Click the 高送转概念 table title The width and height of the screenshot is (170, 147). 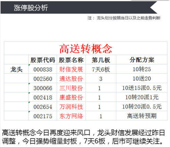click(x=86, y=49)
